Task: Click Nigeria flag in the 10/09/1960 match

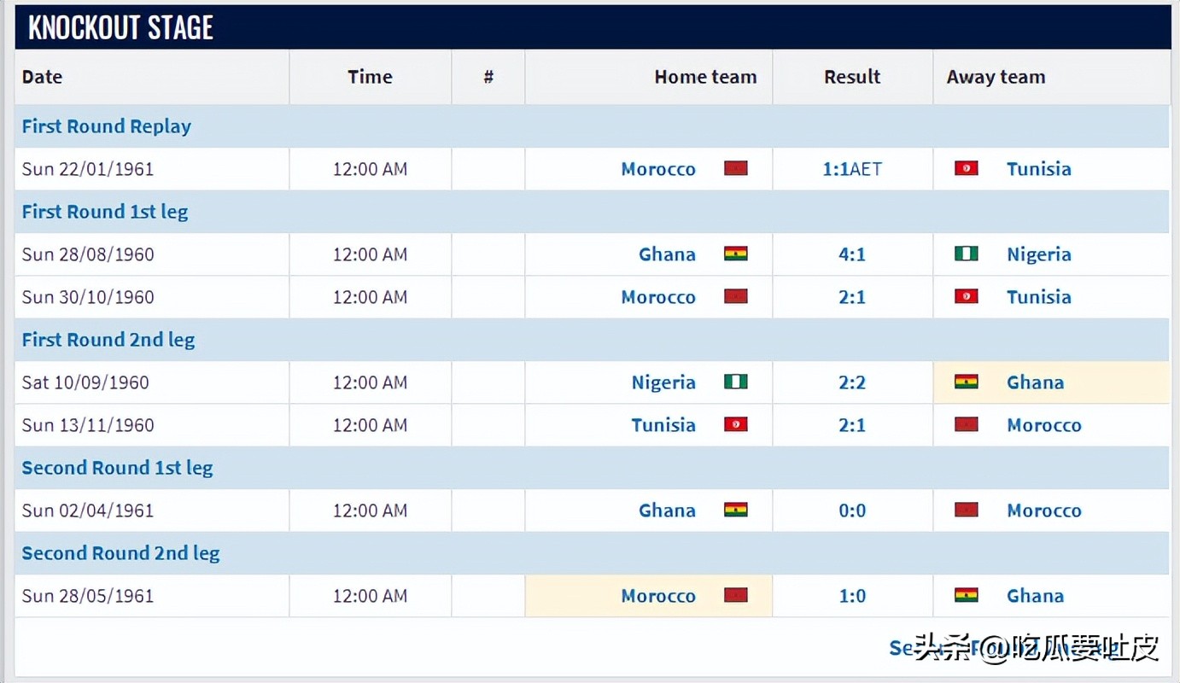Action: point(735,382)
